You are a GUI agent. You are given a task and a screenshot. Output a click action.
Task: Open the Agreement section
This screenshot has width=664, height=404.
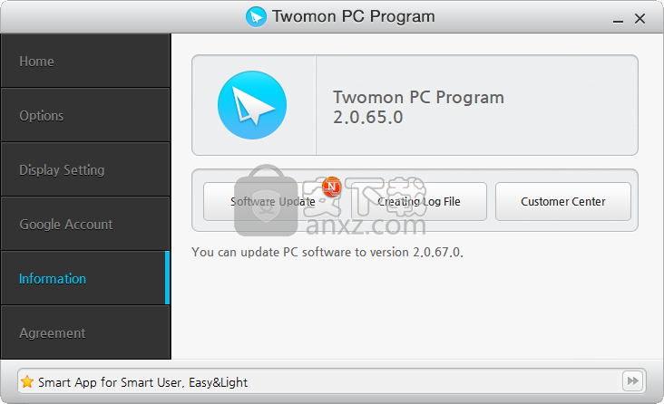pyautogui.click(x=85, y=332)
